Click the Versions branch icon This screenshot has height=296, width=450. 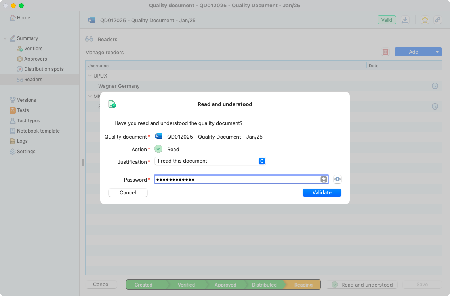click(x=12, y=100)
